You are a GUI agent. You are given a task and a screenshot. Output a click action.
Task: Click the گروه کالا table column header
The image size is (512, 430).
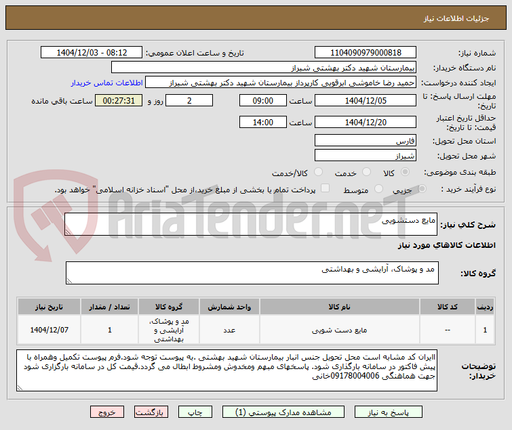[169, 307]
